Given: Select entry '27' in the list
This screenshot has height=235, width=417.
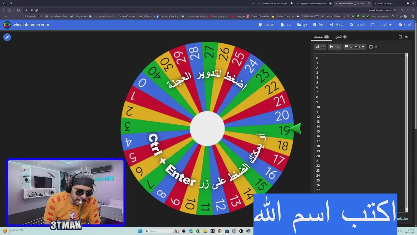Looking at the screenshot, I should (318, 190).
